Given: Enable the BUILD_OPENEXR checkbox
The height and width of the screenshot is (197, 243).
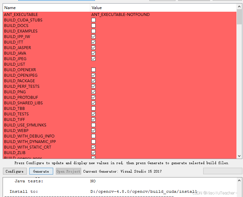Looking at the screenshot, I should 94,70.
